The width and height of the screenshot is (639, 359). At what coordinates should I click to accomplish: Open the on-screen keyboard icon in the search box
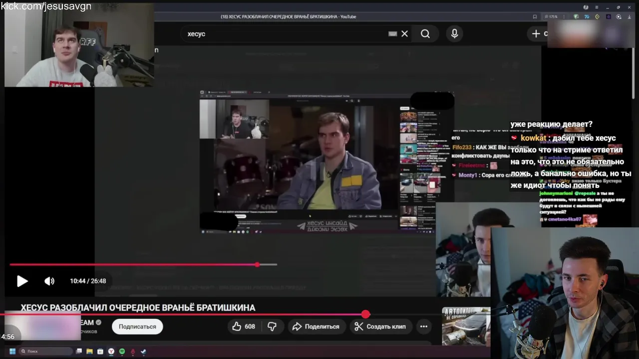coord(392,33)
